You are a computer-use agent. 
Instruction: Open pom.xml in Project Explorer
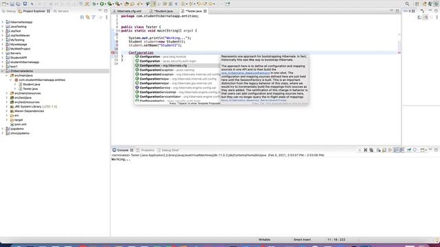[20, 124]
